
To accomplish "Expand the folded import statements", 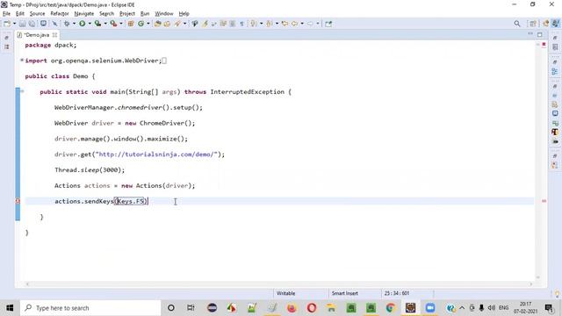I will click(x=22, y=61).
